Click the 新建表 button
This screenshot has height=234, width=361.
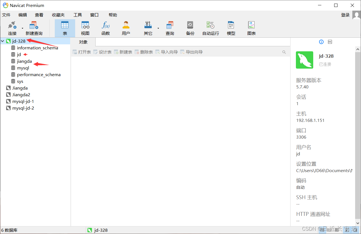click(123, 52)
